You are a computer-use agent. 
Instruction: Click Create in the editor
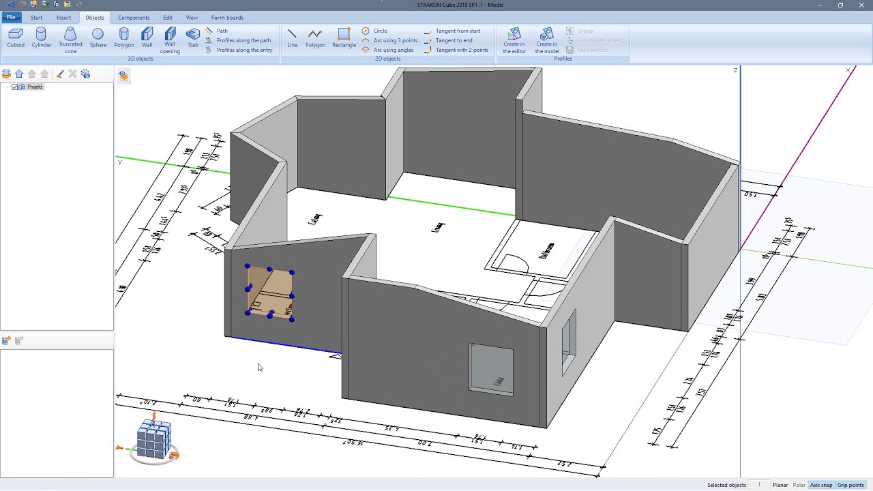pyautogui.click(x=514, y=41)
